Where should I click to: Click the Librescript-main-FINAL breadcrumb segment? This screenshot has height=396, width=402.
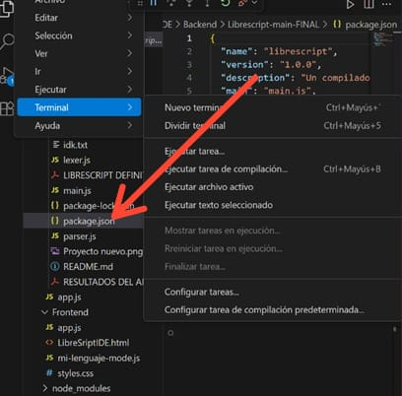273,25
